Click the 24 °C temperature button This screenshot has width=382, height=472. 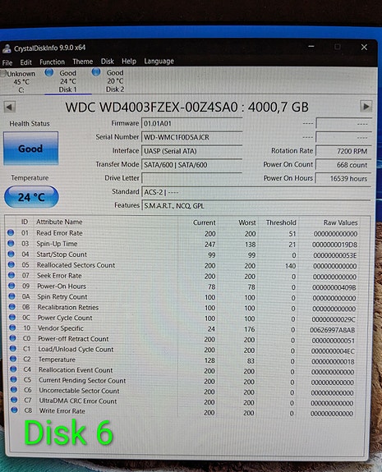[x=31, y=197]
